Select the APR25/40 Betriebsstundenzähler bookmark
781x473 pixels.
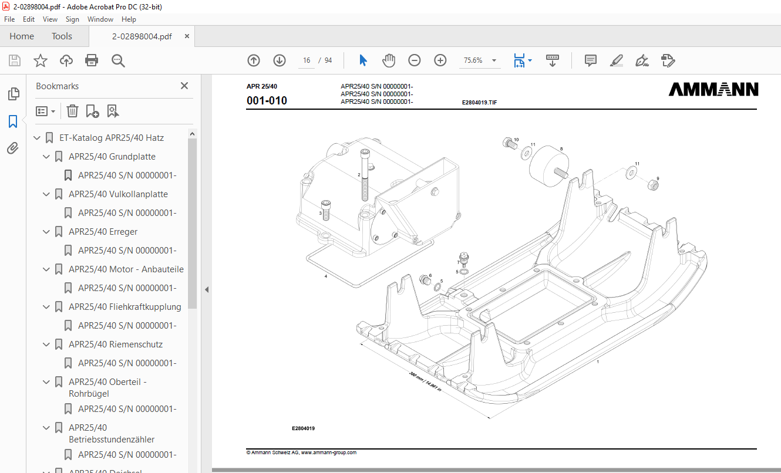(x=112, y=434)
